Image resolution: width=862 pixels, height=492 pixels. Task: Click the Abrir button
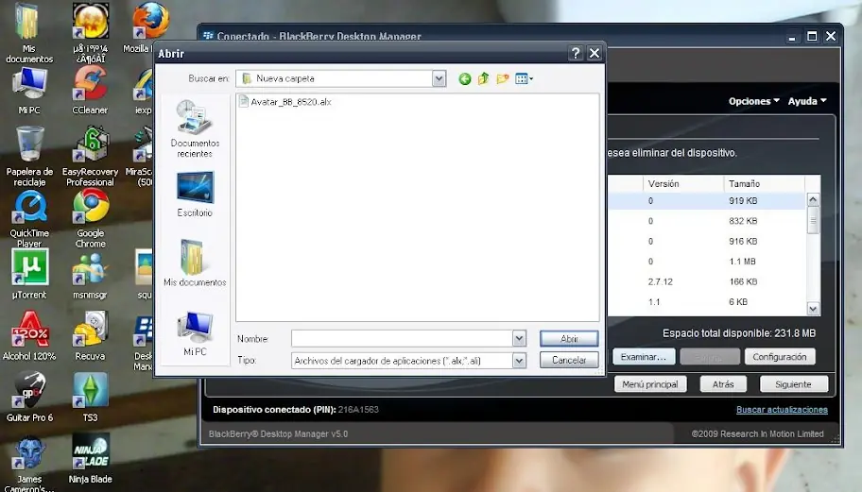[x=569, y=339]
